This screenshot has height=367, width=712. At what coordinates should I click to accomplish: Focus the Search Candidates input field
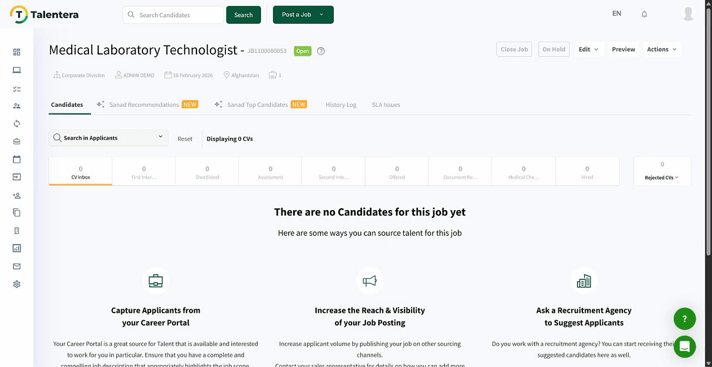click(x=178, y=15)
